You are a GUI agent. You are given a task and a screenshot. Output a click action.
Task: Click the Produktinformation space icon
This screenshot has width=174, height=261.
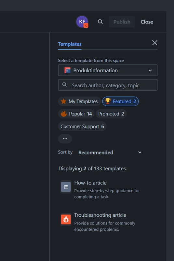tap(67, 70)
